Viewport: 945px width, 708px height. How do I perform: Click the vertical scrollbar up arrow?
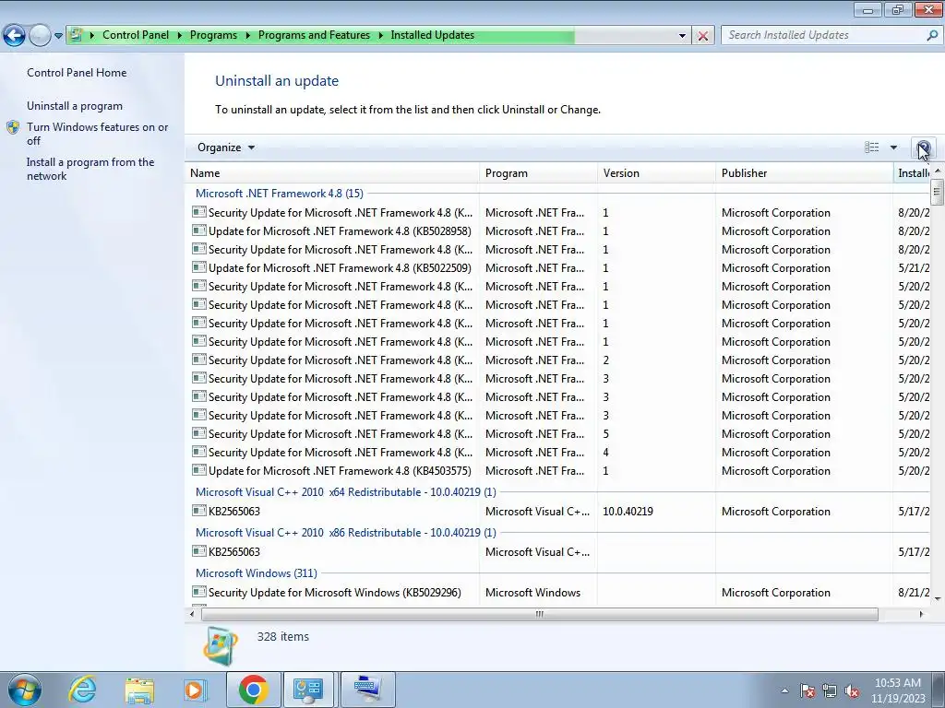(x=937, y=171)
